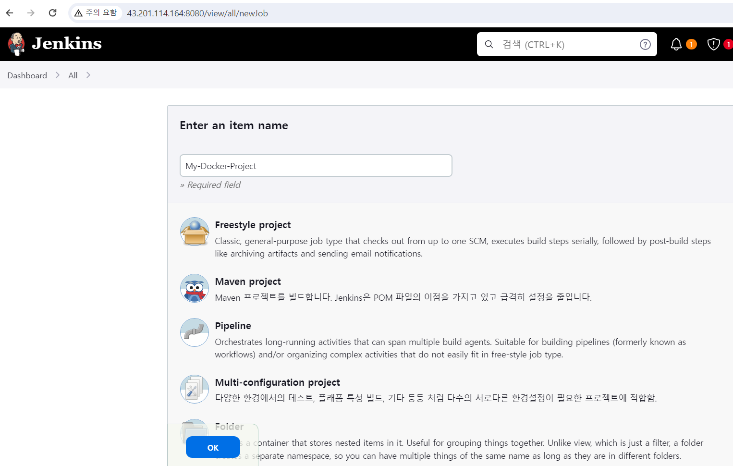Click Freestyle project description text
733x466 pixels.
[463, 247]
